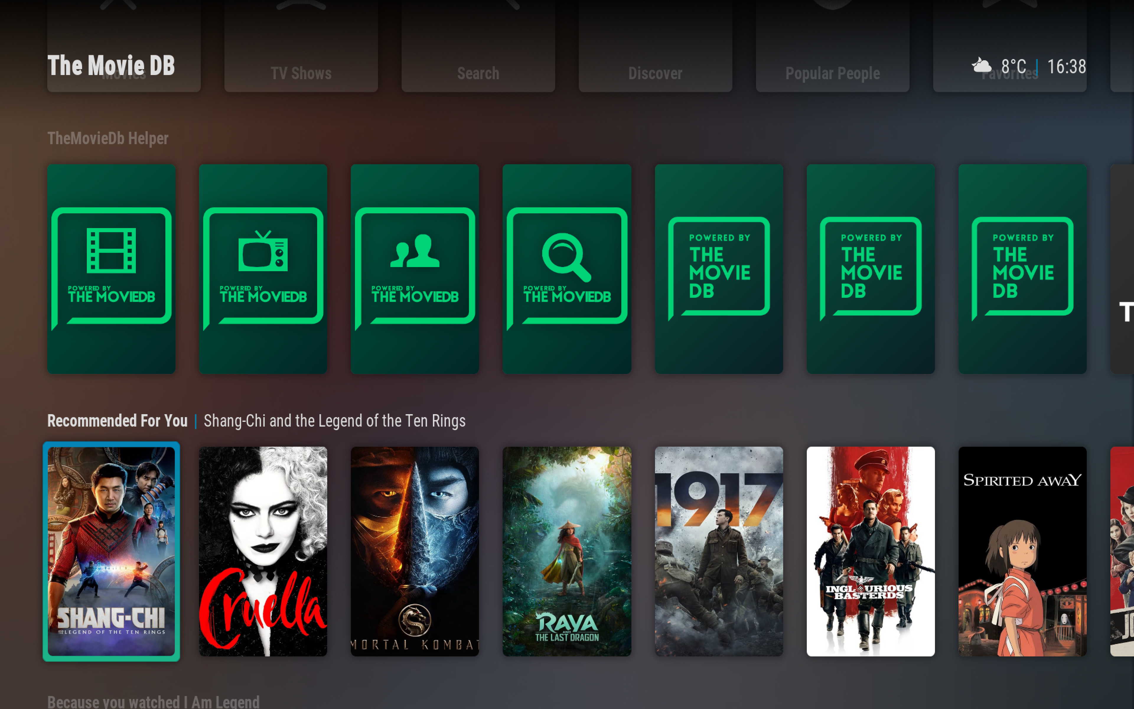This screenshot has width=1134, height=709.
Task: Click the Shang-Chi title text beside Recommended
Action: [x=335, y=421]
